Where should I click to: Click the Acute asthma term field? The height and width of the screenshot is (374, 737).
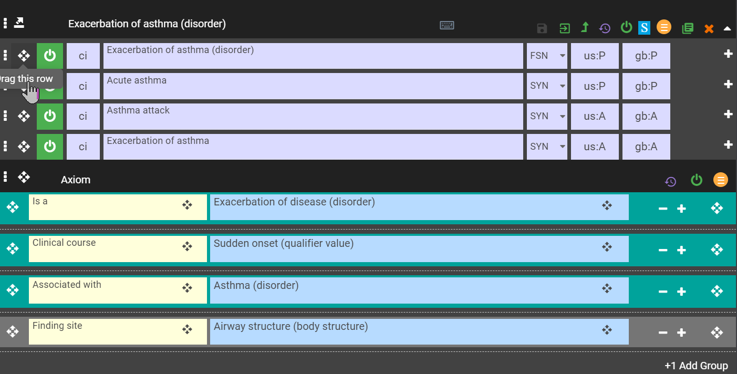click(313, 86)
